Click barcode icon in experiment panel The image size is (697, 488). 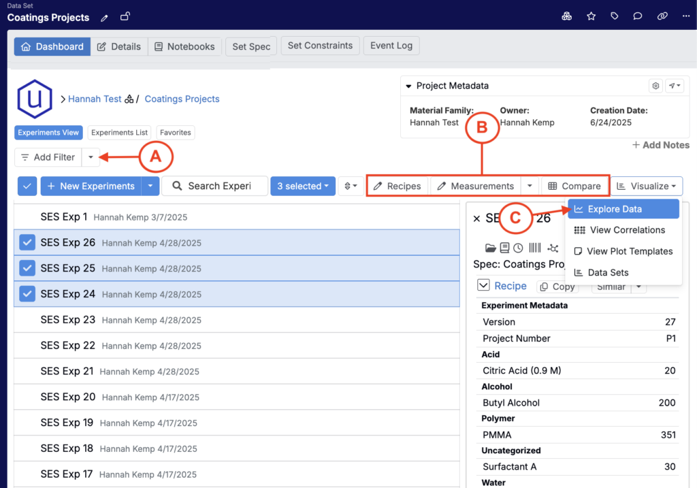(534, 248)
